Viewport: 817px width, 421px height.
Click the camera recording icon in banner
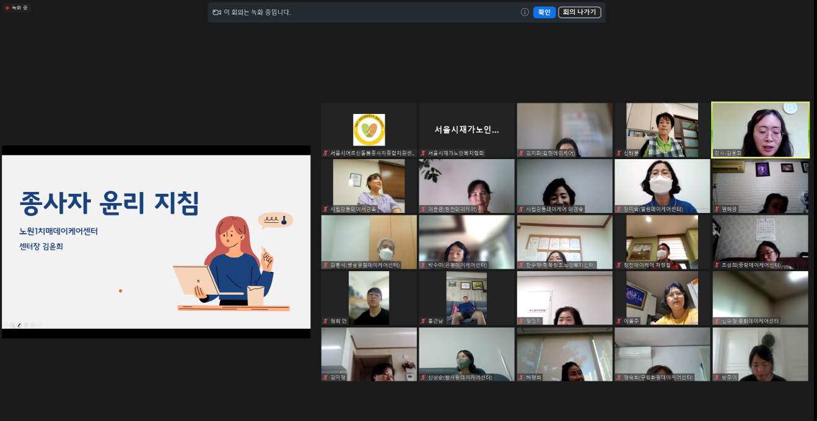click(217, 12)
